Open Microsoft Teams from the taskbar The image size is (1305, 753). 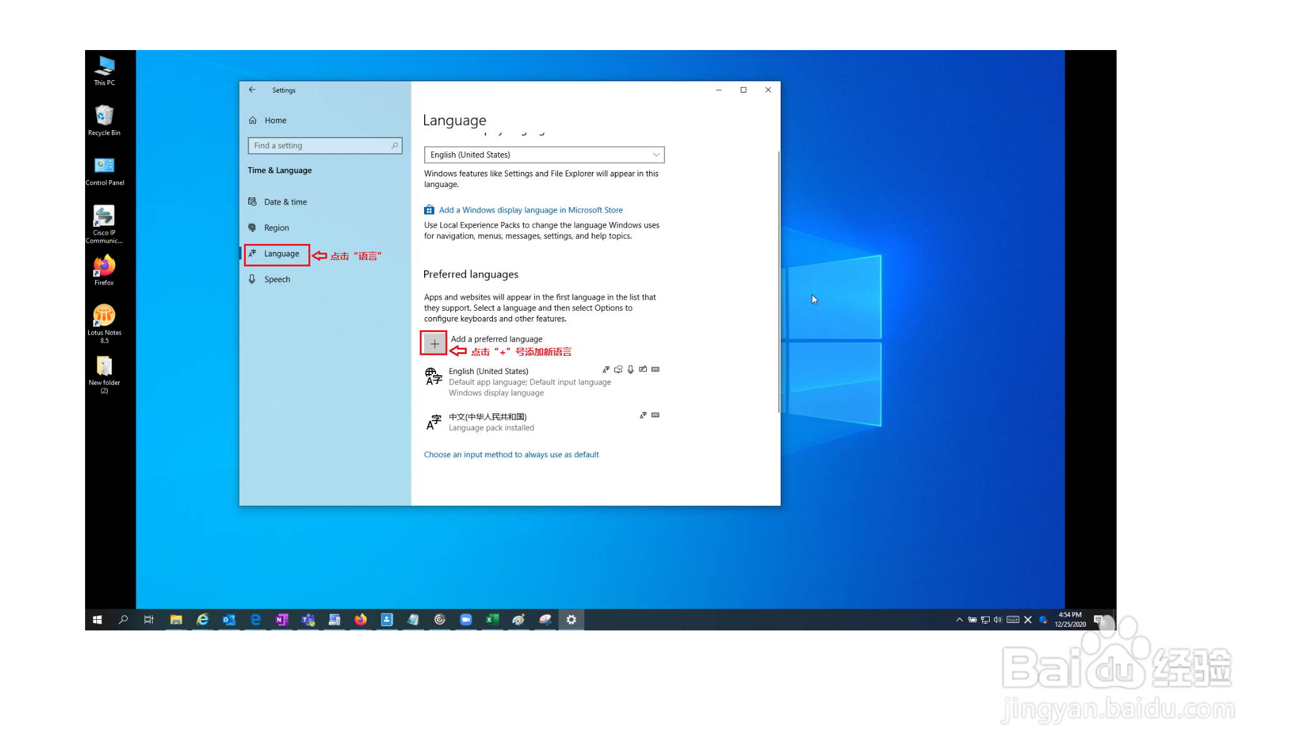(308, 620)
